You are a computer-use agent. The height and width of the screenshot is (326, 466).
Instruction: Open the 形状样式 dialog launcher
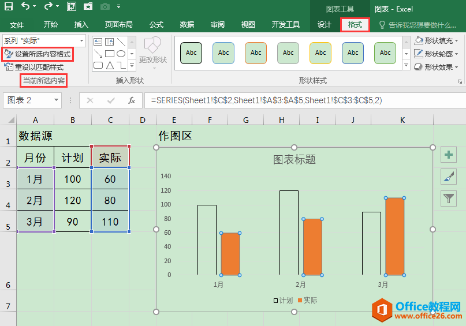pos(460,81)
